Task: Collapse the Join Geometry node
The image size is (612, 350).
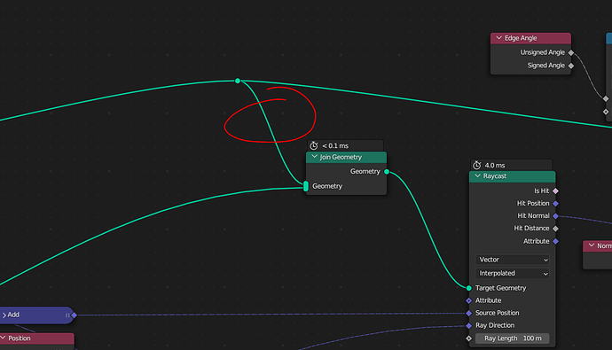Action: pyautogui.click(x=314, y=157)
